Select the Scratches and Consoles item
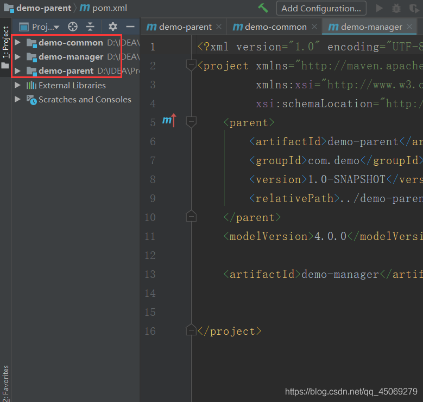 click(x=85, y=99)
